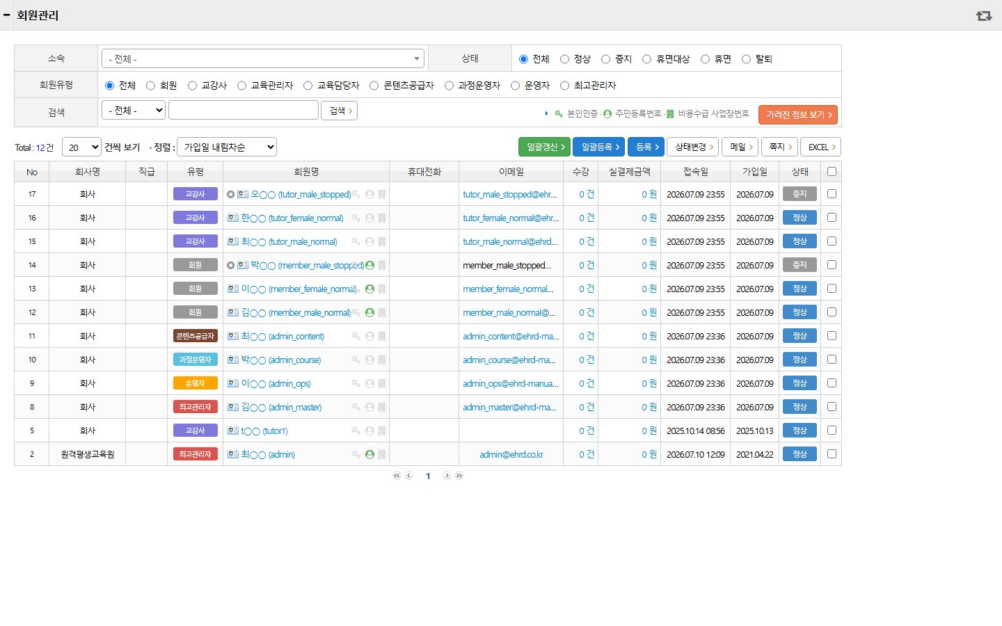This screenshot has height=626, width=1002.
Task: Click the stopped status icon beside member_male_stopped
Action: [231, 266]
